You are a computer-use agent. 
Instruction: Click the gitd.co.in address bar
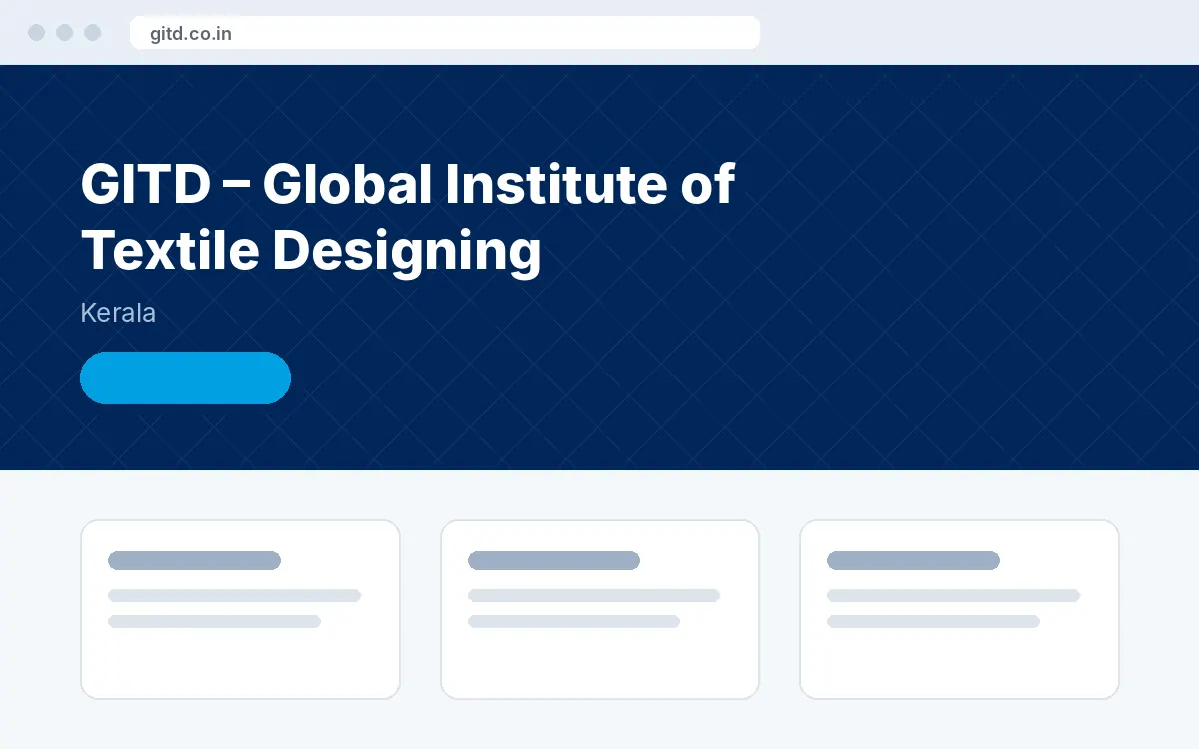coord(445,33)
